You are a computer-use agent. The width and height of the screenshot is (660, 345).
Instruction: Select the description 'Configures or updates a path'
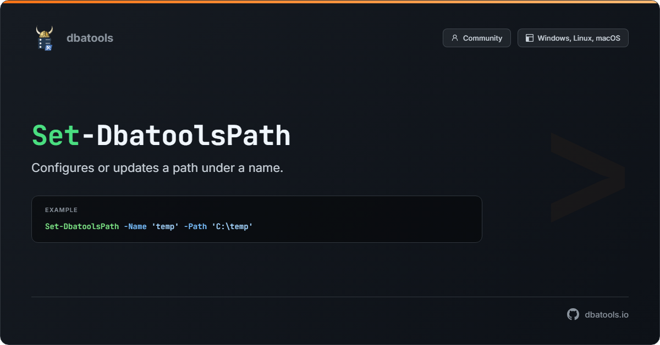[157, 168]
